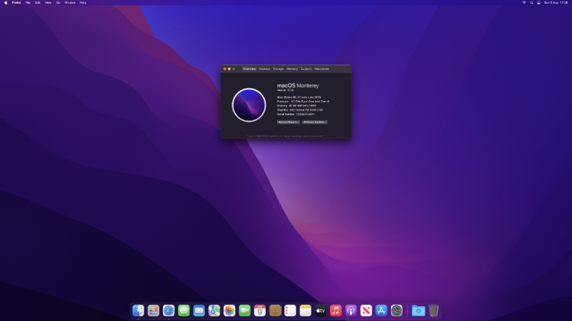572x321 pixels.
Task: Click the macOS Monterey title text
Action: tap(298, 85)
